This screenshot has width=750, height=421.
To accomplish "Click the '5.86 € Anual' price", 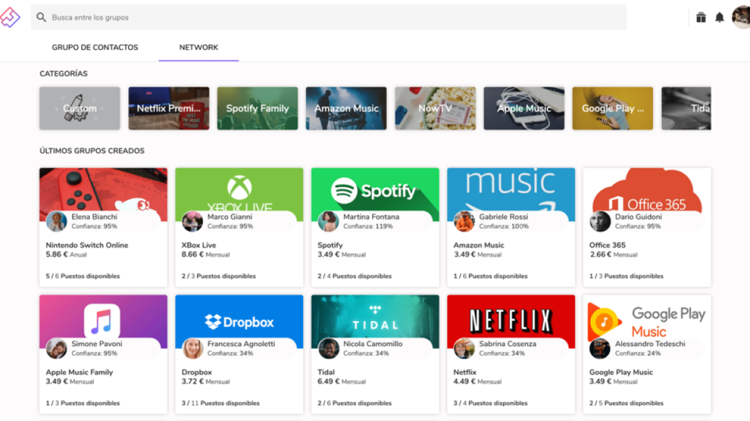I will 66,254.
